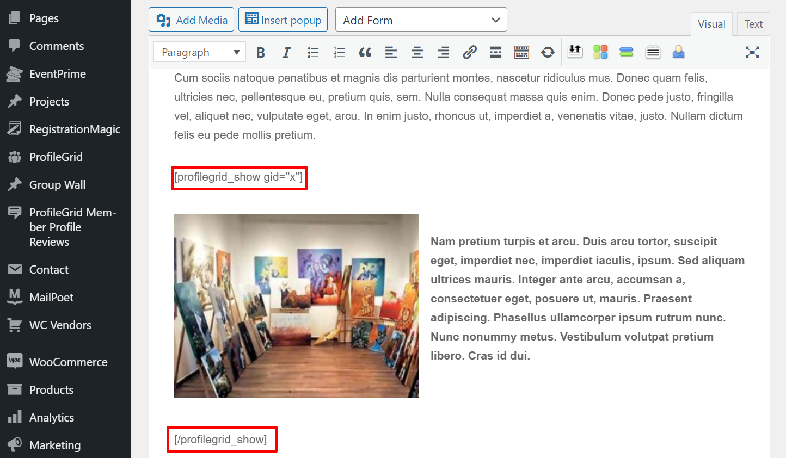
Task: Click the insert/edit link icon
Action: [x=469, y=53]
